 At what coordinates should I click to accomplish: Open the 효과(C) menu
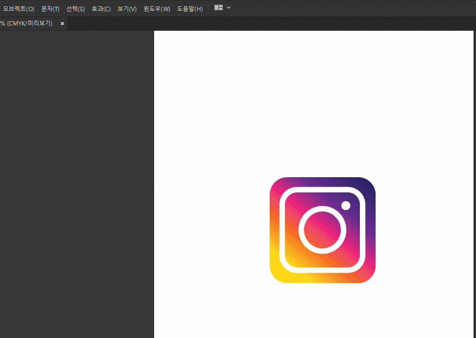point(101,9)
